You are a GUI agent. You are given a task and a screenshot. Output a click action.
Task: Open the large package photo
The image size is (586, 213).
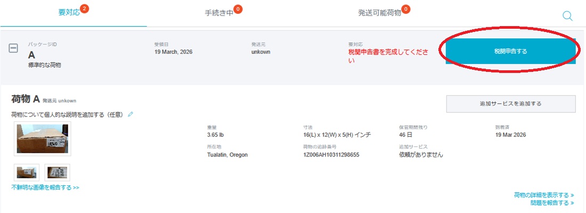(43, 138)
